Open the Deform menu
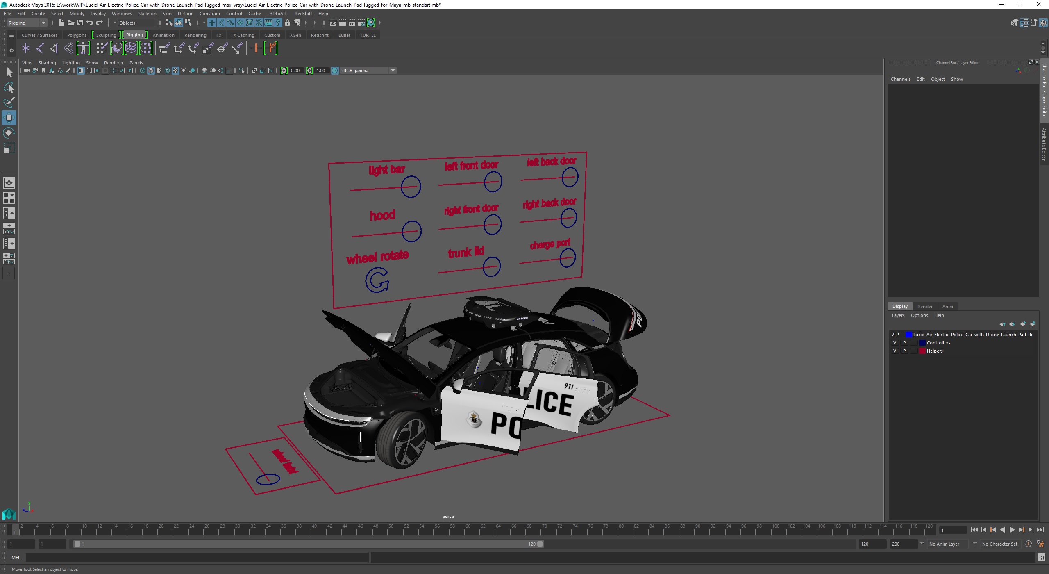Viewport: 1049px width, 574px height. pyautogui.click(x=185, y=14)
